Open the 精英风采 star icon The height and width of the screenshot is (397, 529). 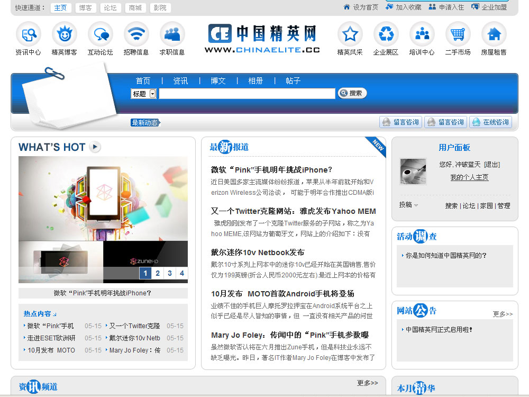coord(350,34)
